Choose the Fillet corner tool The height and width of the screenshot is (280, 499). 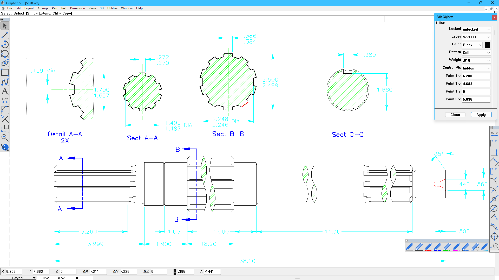[5, 110]
